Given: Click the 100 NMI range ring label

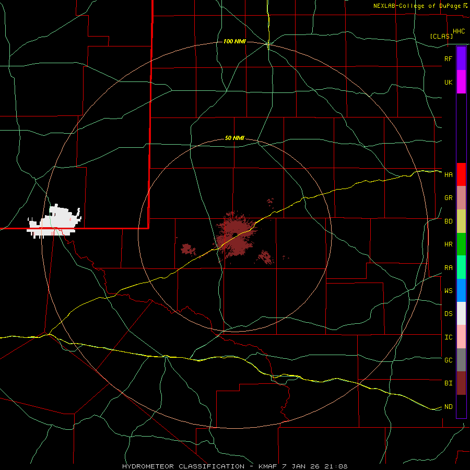Looking at the screenshot, I should click(x=234, y=41).
